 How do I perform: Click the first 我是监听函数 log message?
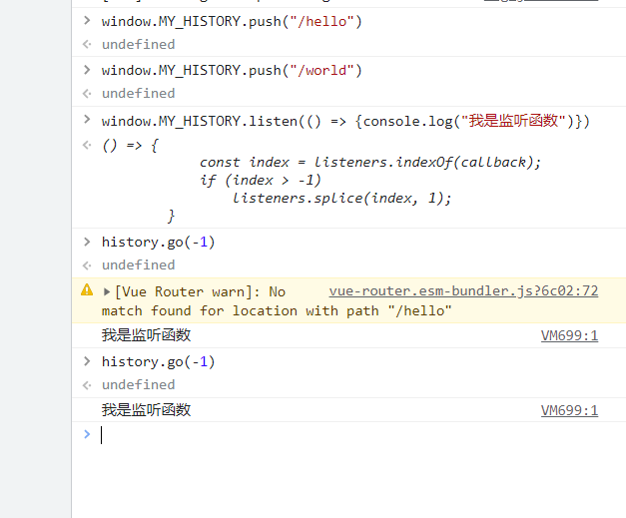(x=146, y=335)
